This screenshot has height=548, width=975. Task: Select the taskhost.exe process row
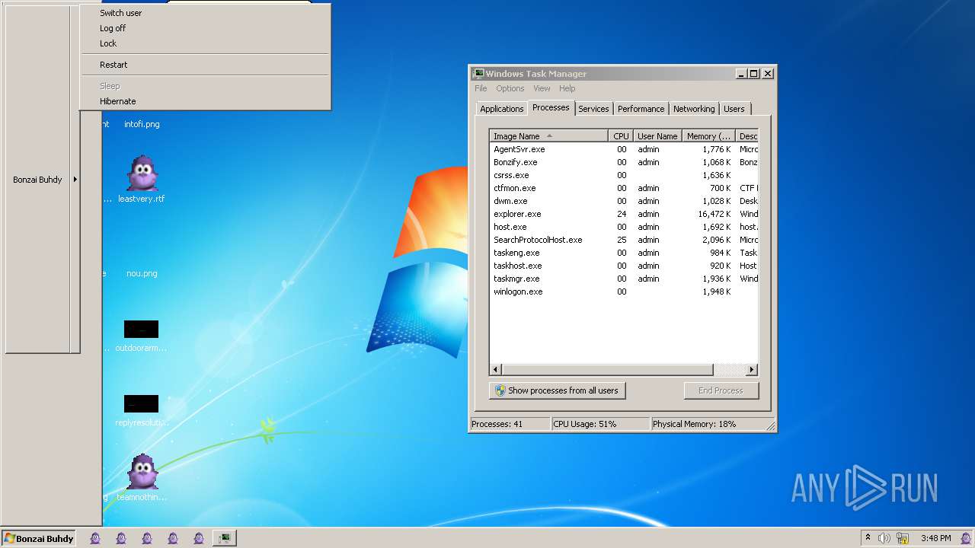pos(624,266)
